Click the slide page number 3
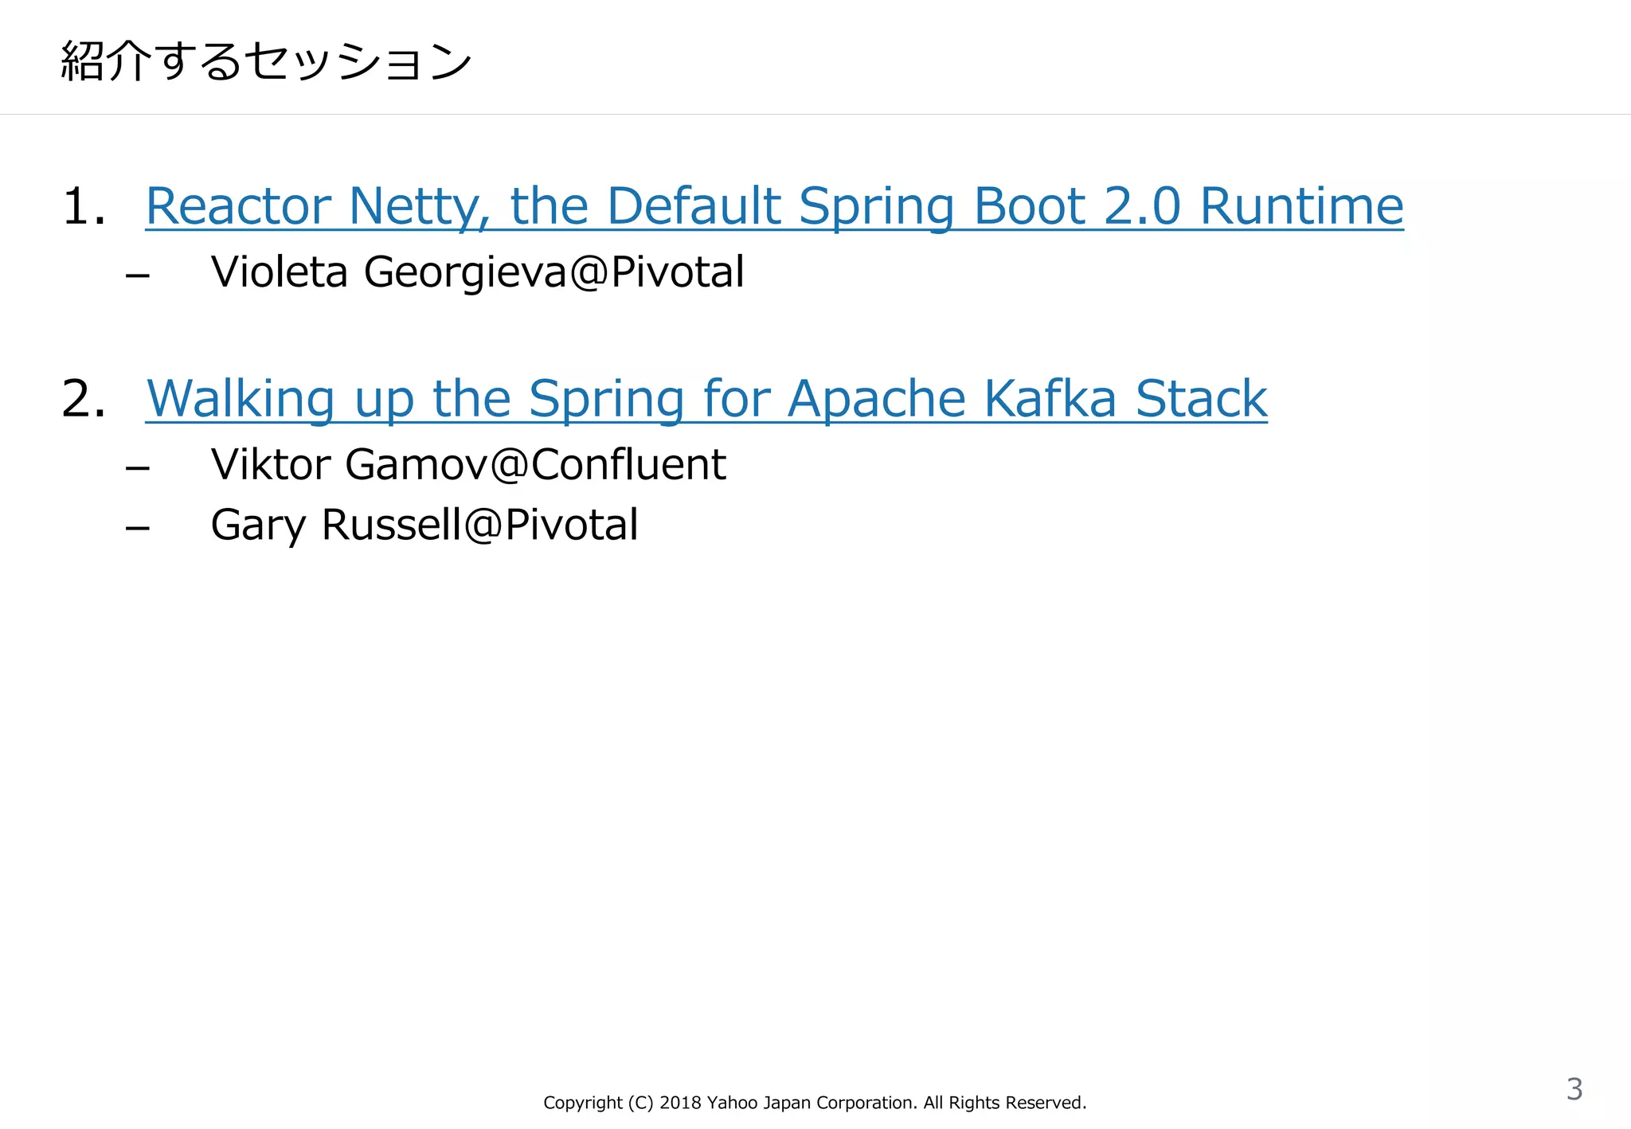Viewport: 1631px width, 1129px height. [x=1574, y=1088]
